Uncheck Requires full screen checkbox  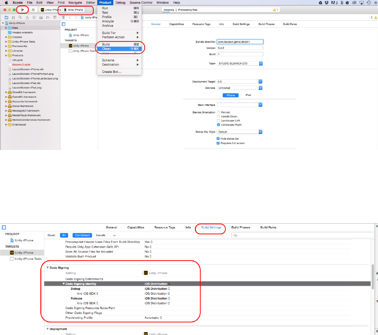point(218,143)
